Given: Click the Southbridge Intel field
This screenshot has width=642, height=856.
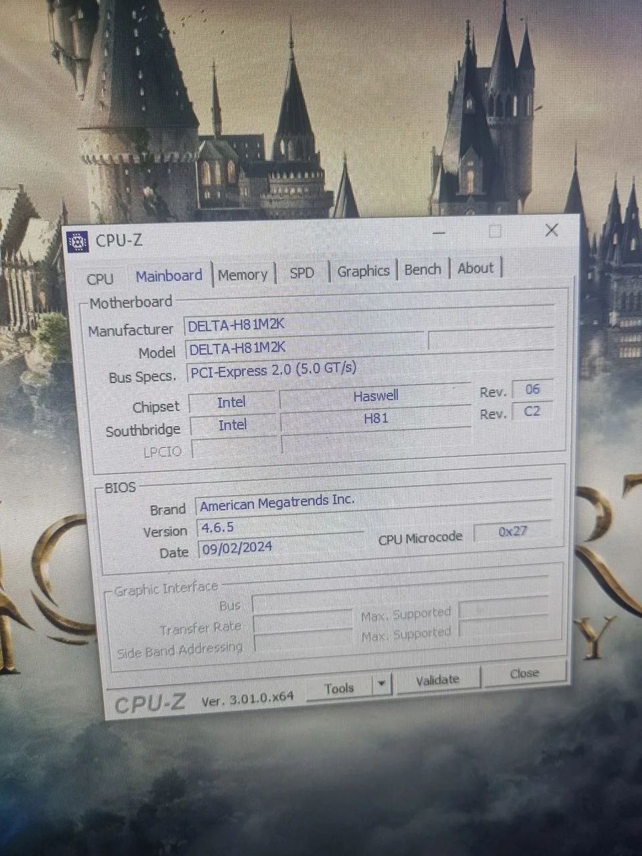Looking at the screenshot, I should 233,425.
